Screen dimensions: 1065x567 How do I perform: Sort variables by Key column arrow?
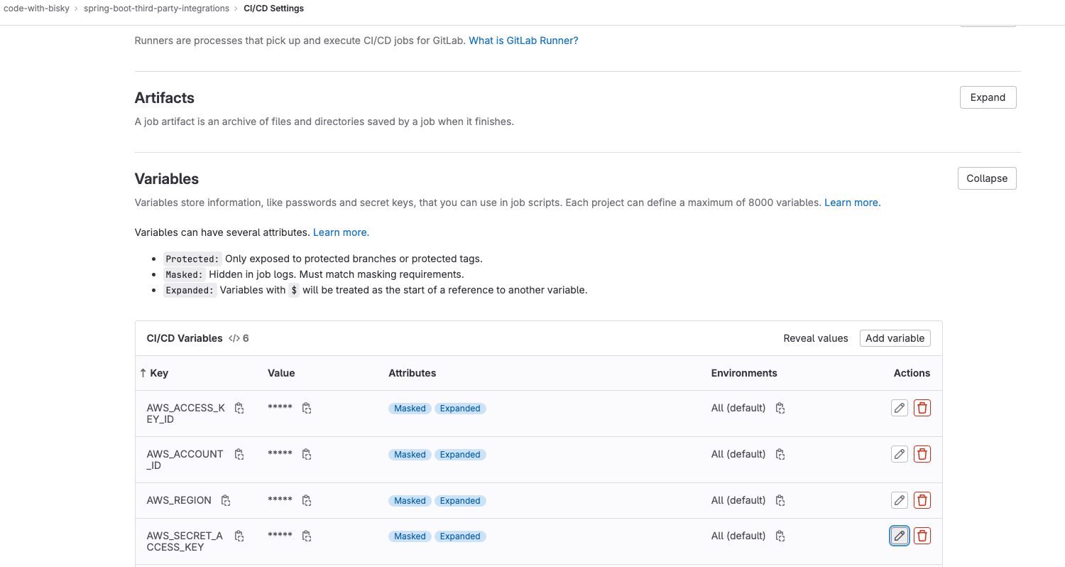(x=143, y=373)
